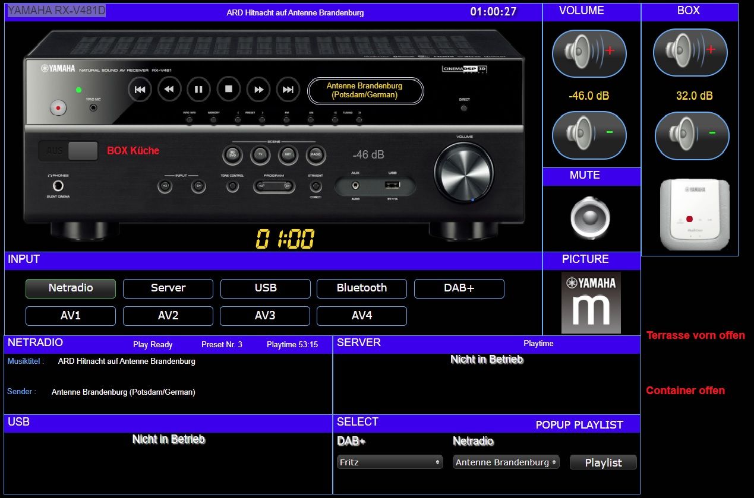The height and width of the screenshot is (498, 754).
Task: Click the rewind button
Action: click(169, 90)
